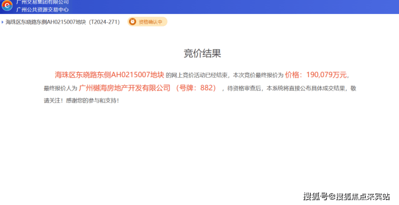Click the 竞价结果 heading
The width and height of the screenshot is (399, 205).
(202, 53)
